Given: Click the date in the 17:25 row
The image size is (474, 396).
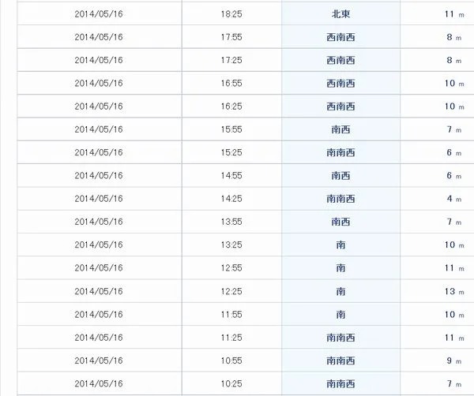Looking at the screenshot, I should point(99,60).
